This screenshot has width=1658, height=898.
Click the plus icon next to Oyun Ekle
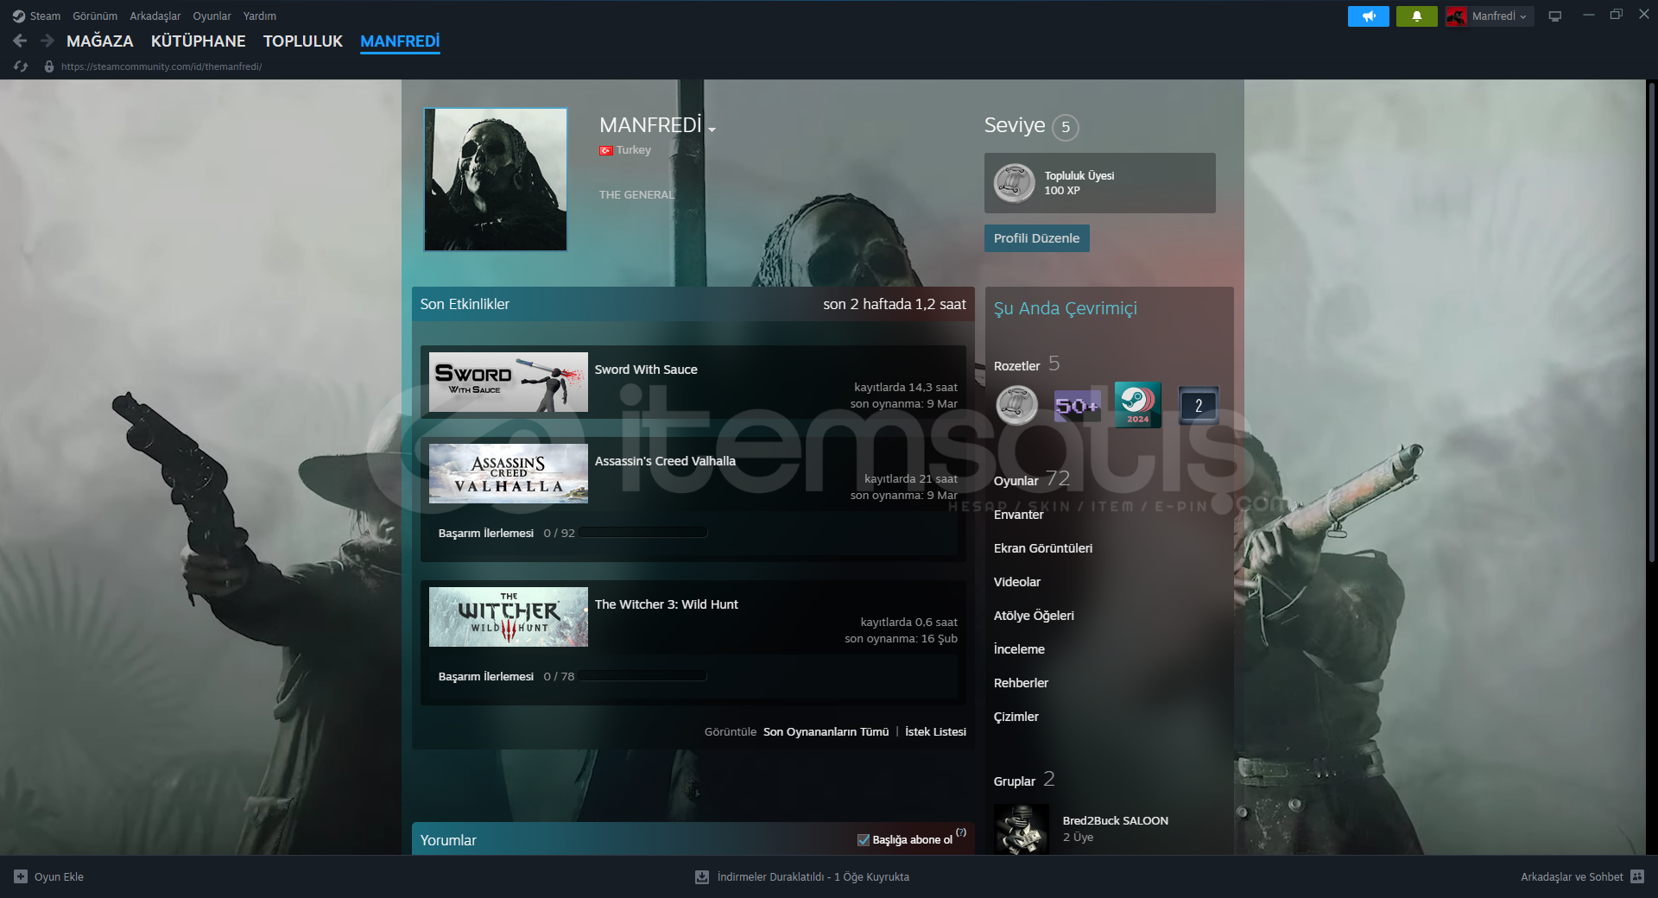point(21,876)
